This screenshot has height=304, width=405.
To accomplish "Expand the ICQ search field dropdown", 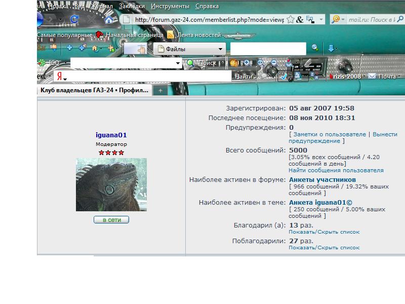I will [x=178, y=63].
